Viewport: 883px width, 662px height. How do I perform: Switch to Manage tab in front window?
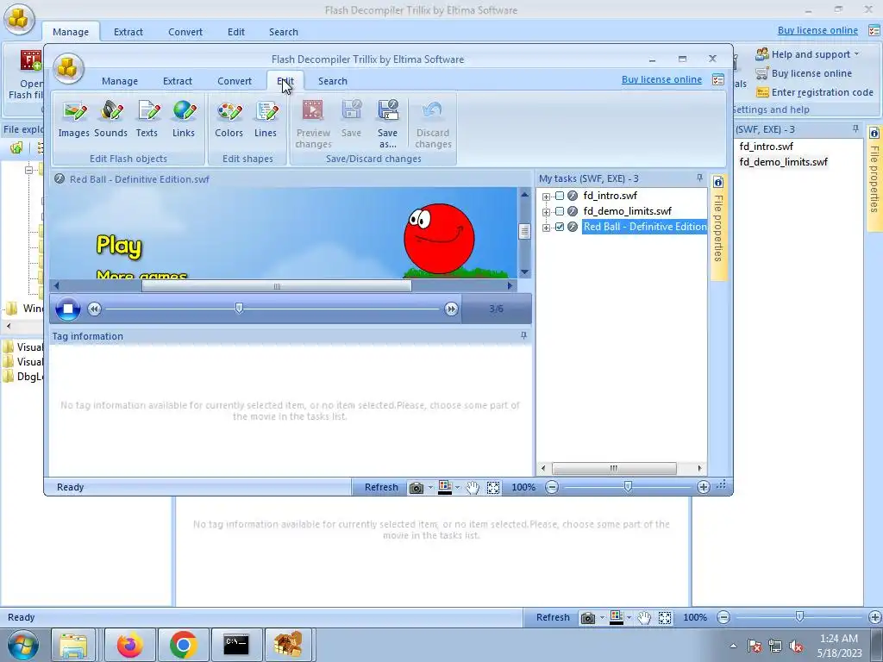pos(119,81)
